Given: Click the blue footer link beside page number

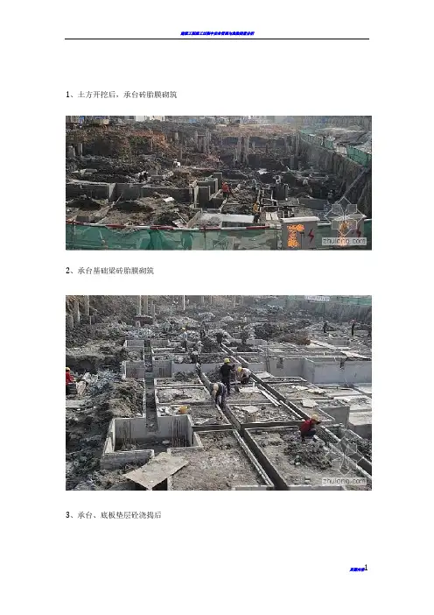Looking at the screenshot, I should tap(357, 569).
